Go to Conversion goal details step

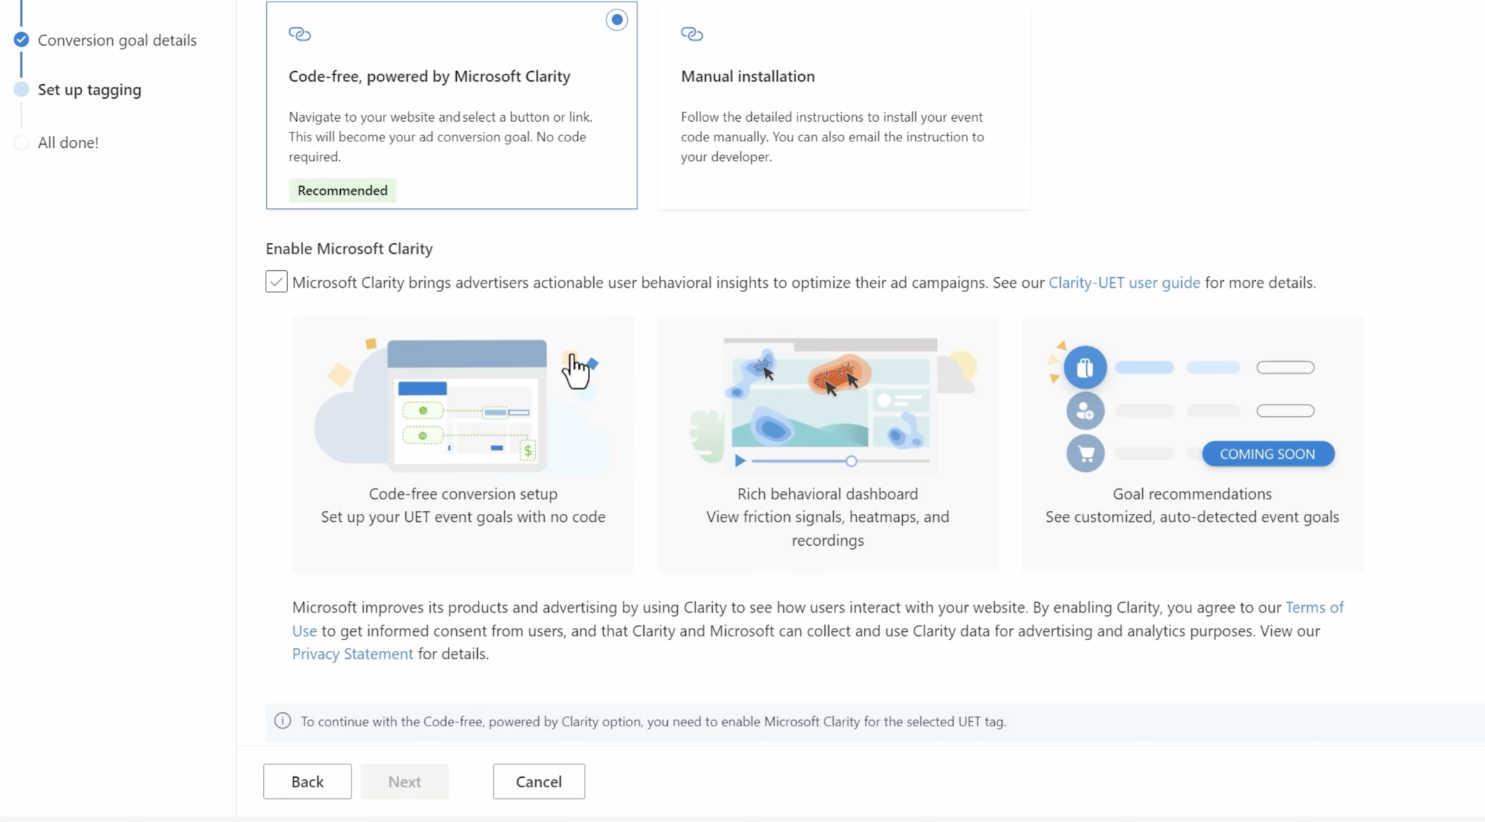point(117,40)
